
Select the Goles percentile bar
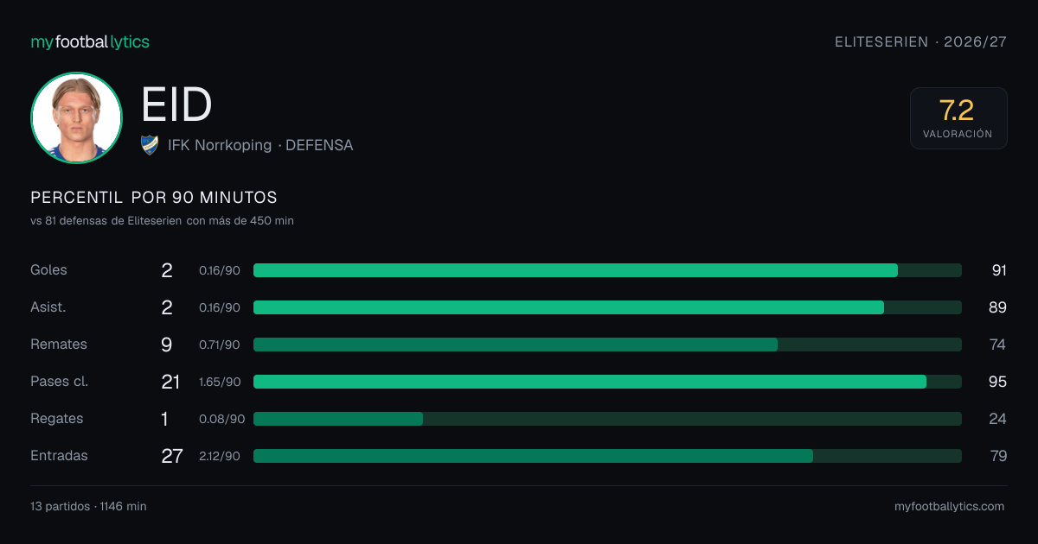607,270
